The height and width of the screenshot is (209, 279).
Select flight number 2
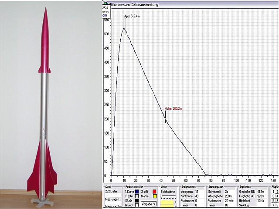(x=277, y=192)
